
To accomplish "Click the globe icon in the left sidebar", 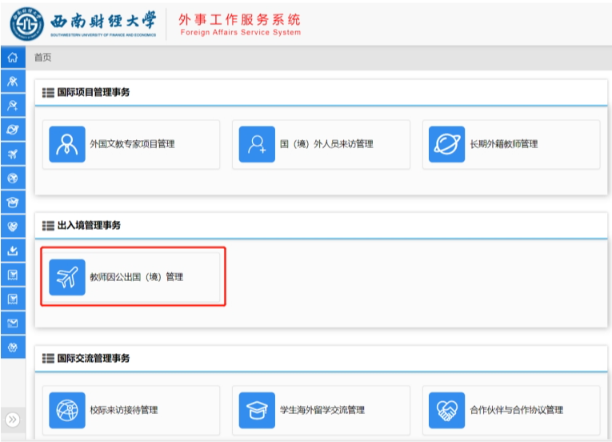I will click(12, 178).
